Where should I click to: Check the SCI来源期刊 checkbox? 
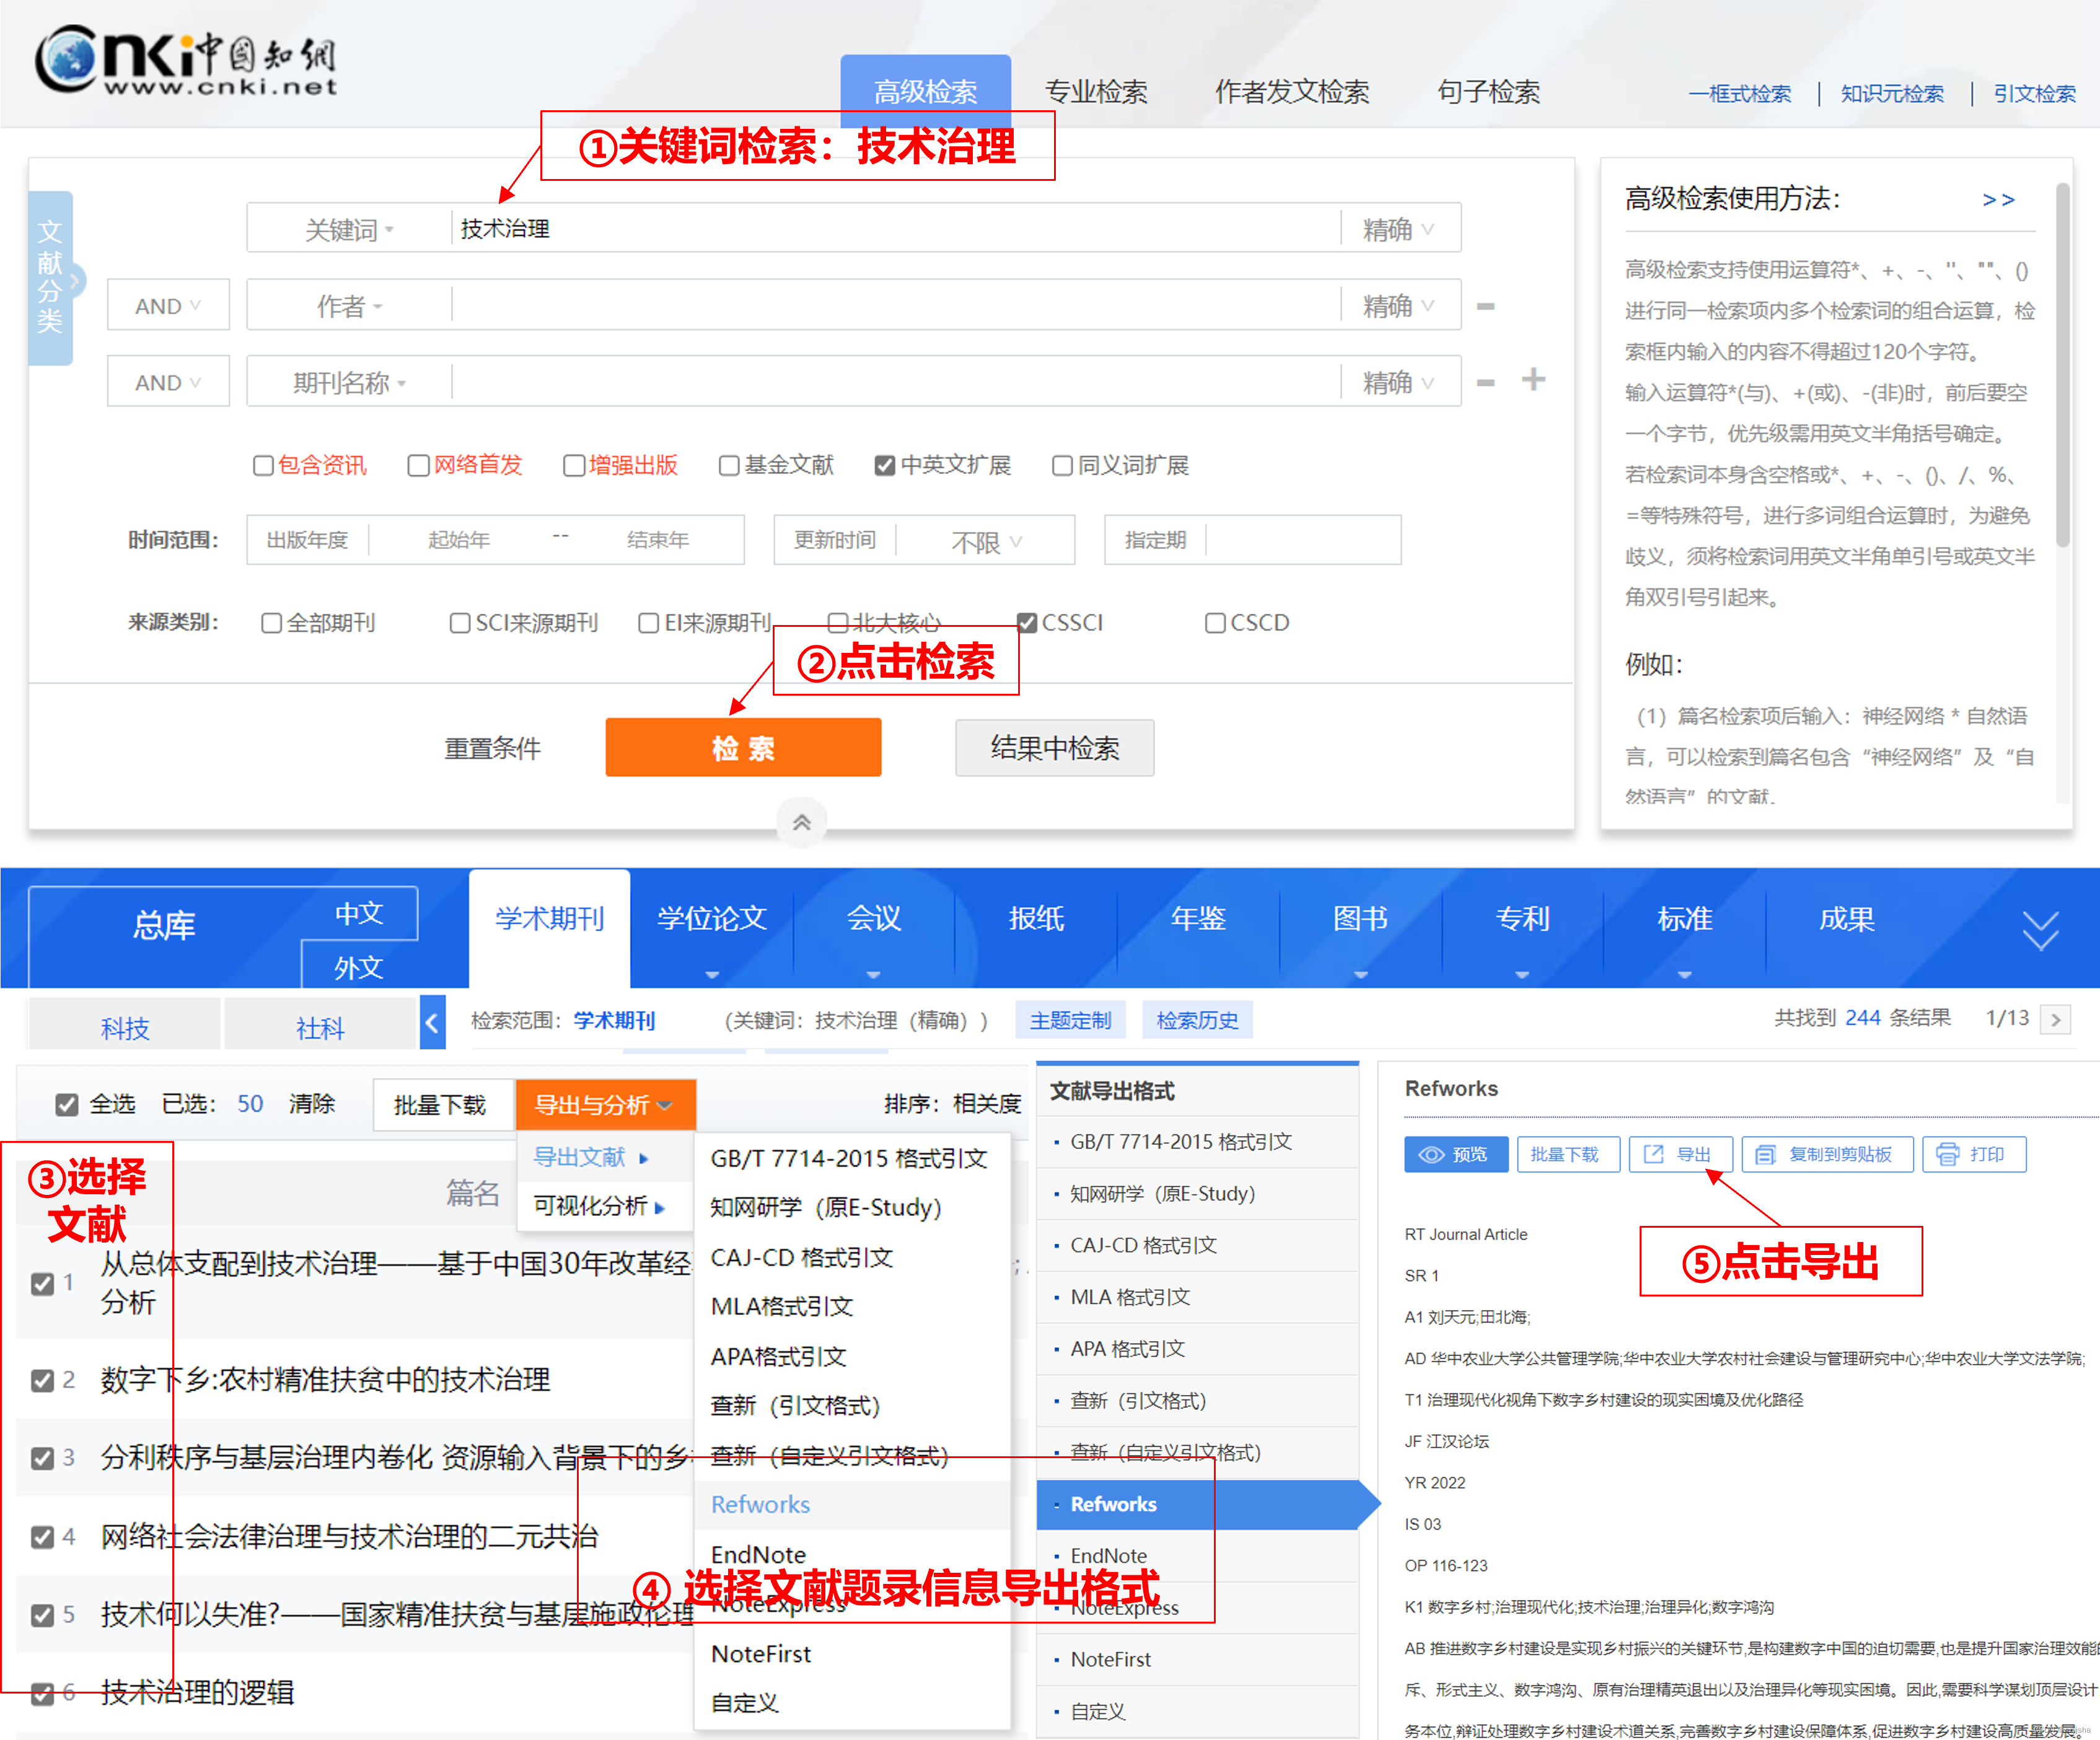(x=460, y=624)
